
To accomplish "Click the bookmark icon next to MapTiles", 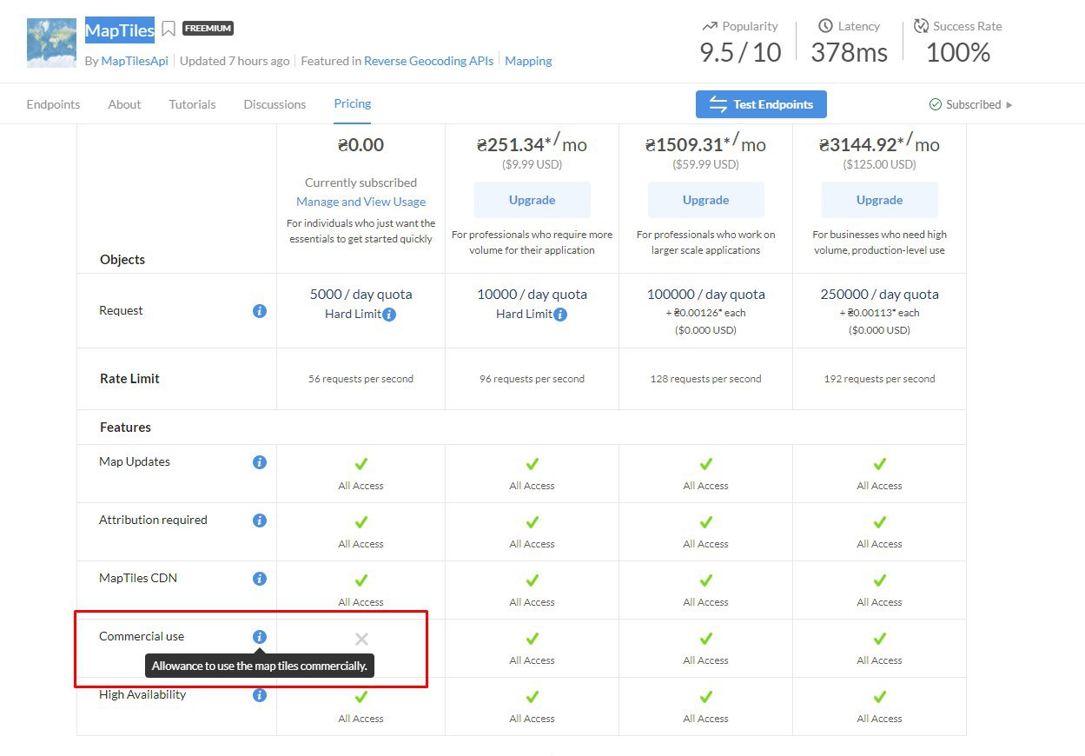I will (169, 29).
